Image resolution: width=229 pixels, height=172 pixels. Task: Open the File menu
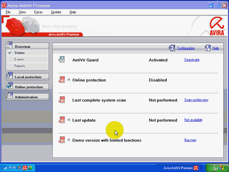tap(8, 12)
